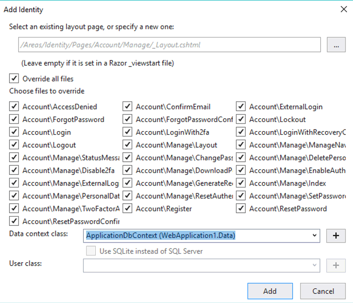Close the Add Identity dialog

click(x=343, y=9)
